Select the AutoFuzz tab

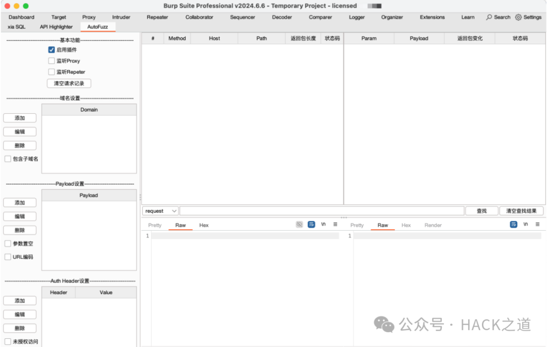98,27
